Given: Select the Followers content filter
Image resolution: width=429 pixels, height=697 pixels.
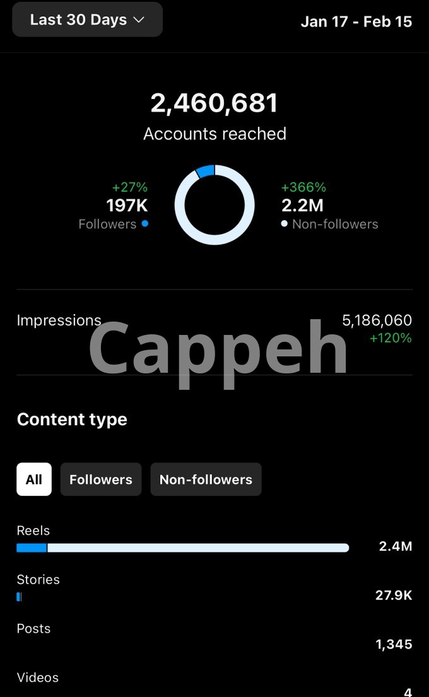Looking at the screenshot, I should click(x=101, y=479).
